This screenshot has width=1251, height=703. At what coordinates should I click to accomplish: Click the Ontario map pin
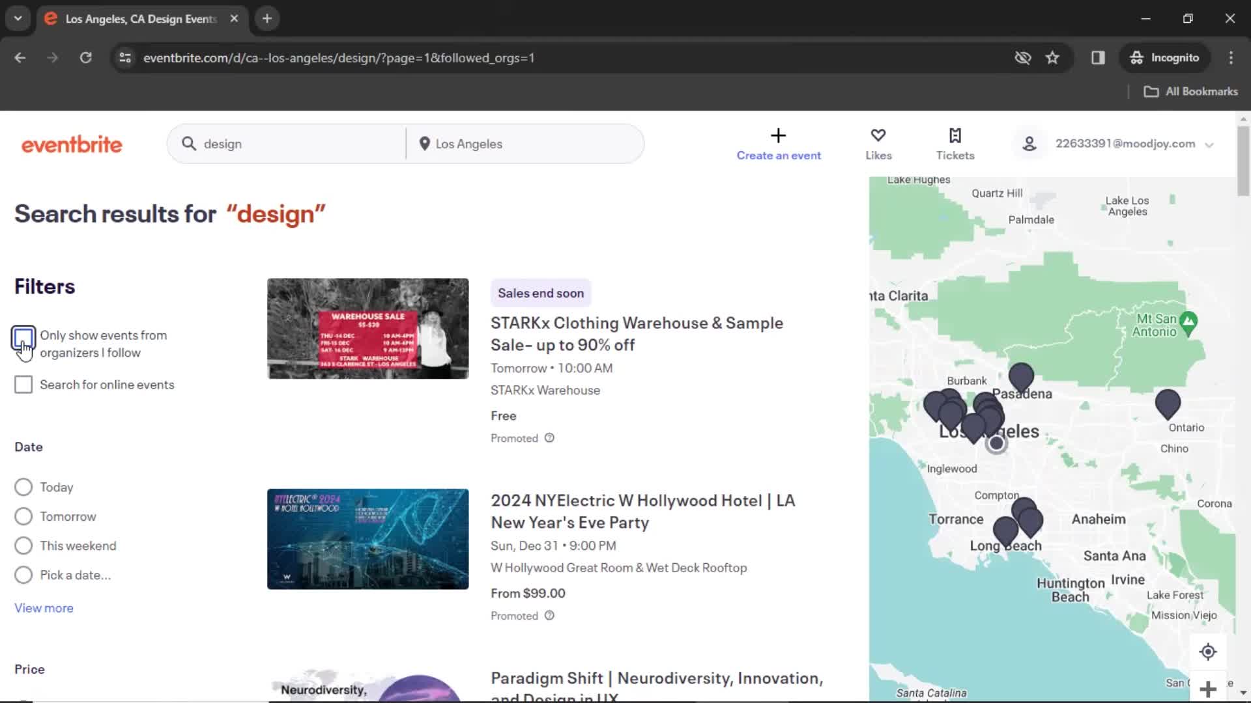click(1168, 404)
